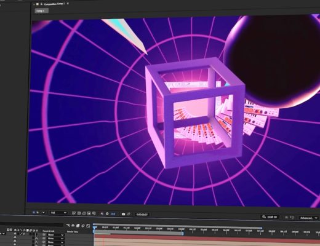Viewport: 320px width, 246px height.
Task: Open the second layer's parent None dropdown
Action: click(x=55, y=239)
